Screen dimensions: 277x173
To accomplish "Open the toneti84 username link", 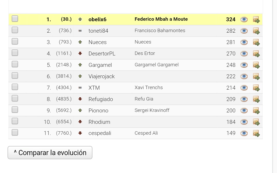I will pyautogui.click(x=98, y=31).
